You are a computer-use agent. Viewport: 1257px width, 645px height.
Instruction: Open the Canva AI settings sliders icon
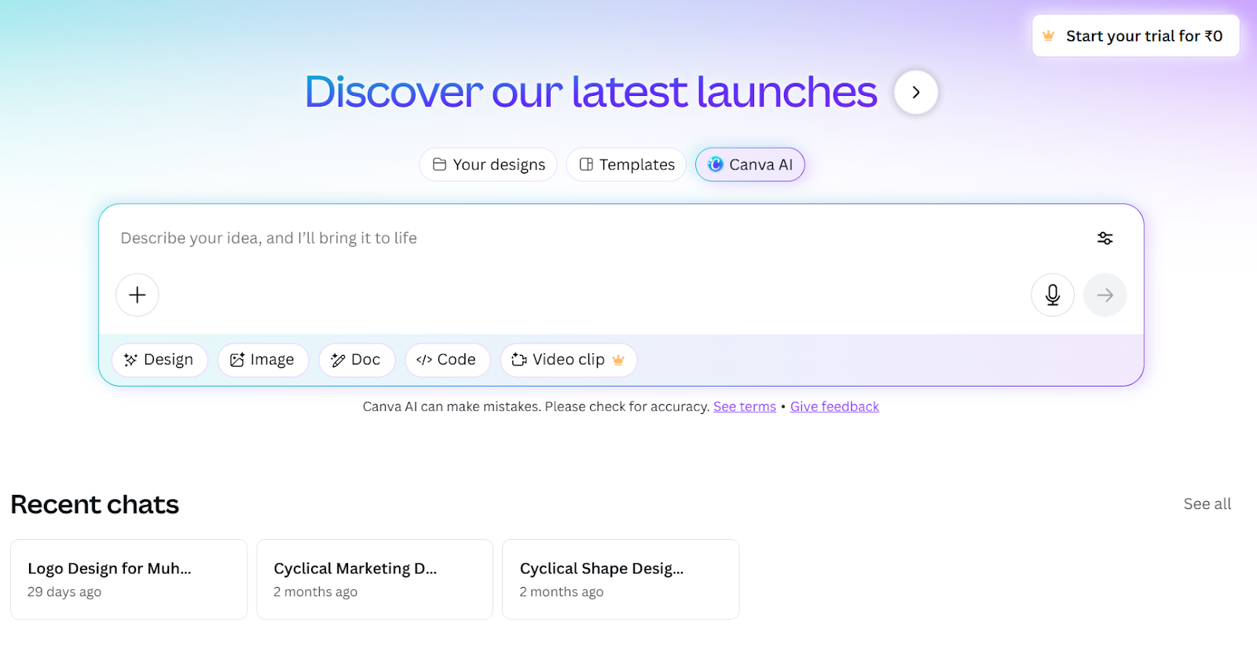click(x=1105, y=238)
